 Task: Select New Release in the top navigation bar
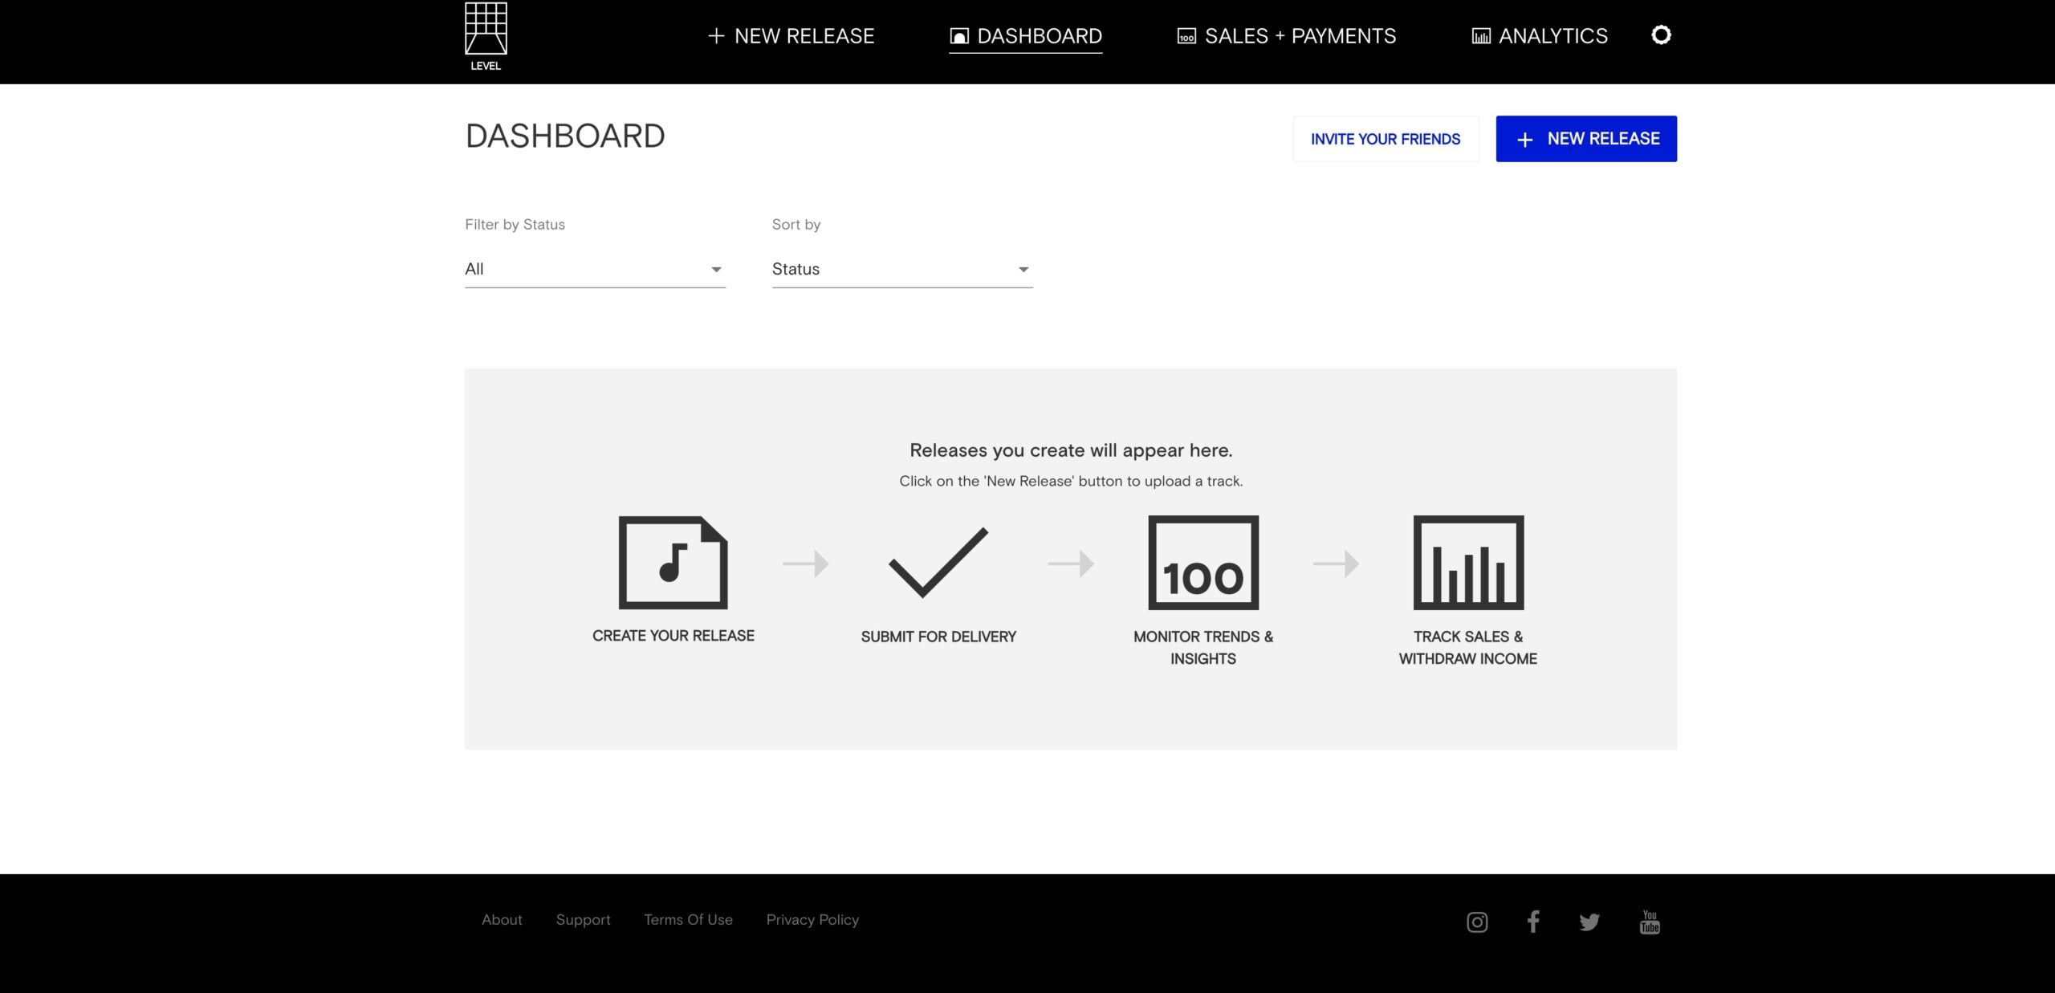(x=791, y=36)
